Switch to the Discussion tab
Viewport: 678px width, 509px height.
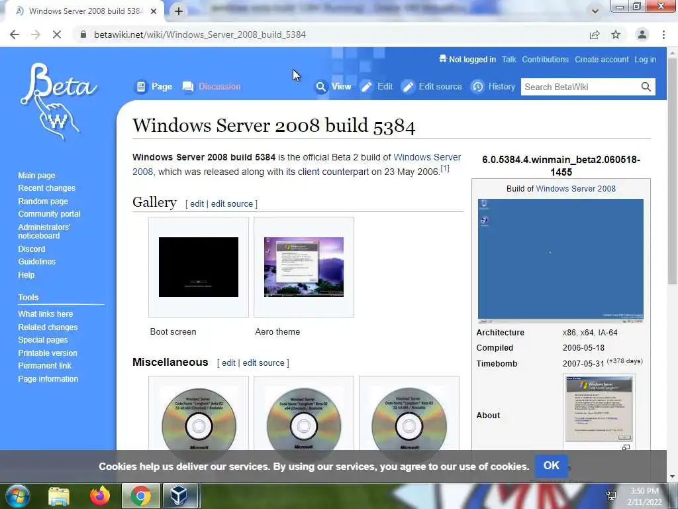pos(212,87)
